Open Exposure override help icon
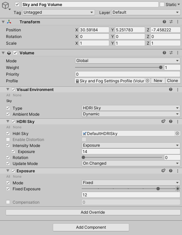The image size is (182, 235). coord(171,171)
